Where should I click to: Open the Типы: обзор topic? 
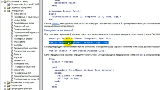click(x=20, y=14)
